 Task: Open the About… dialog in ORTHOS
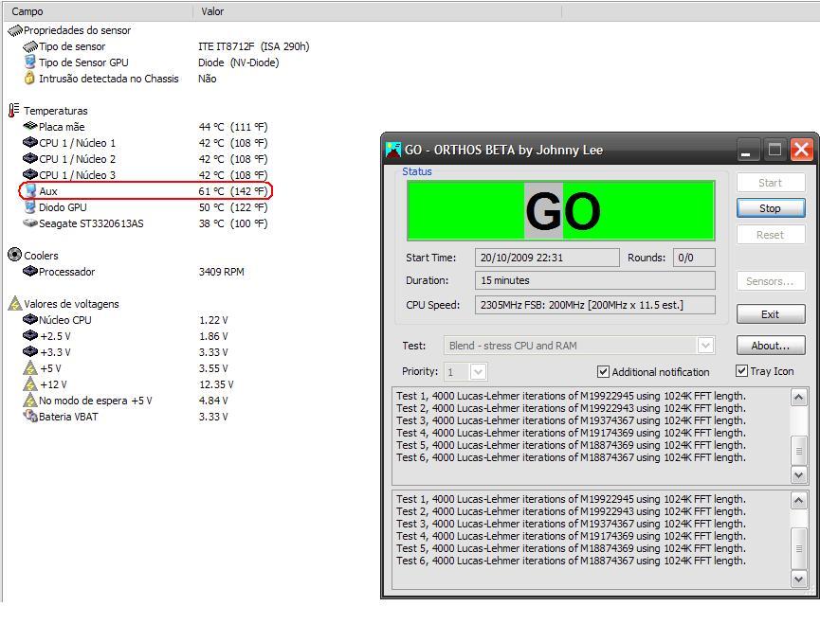pos(771,346)
